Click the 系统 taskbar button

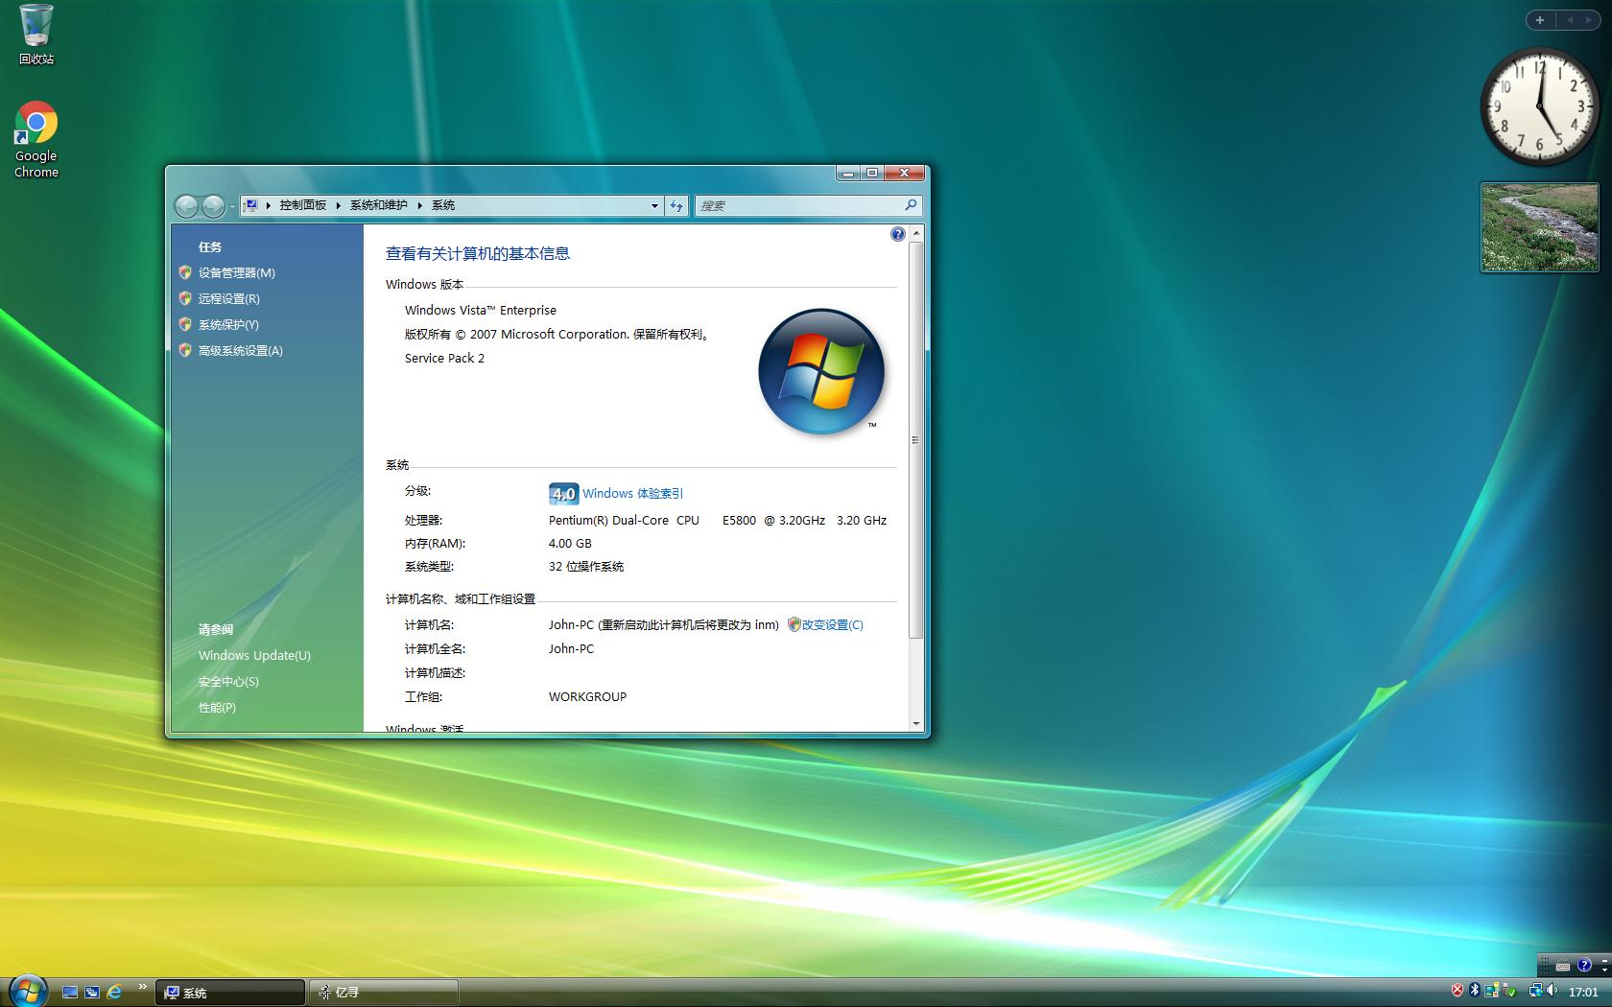coord(230,993)
